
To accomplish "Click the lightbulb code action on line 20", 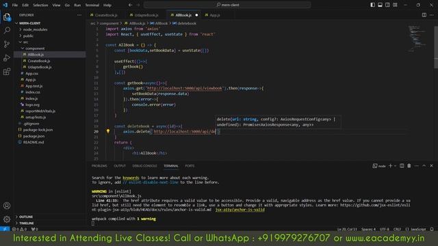I will pyautogui.click(x=108, y=131).
